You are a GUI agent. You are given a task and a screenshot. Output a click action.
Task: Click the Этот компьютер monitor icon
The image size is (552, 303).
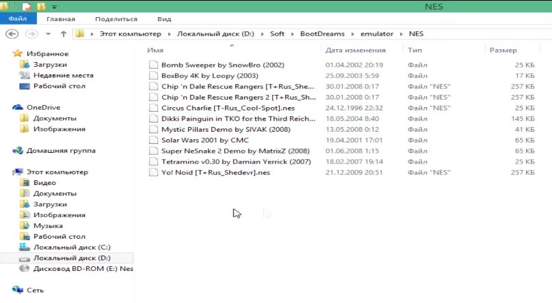pyautogui.click(x=18, y=172)
